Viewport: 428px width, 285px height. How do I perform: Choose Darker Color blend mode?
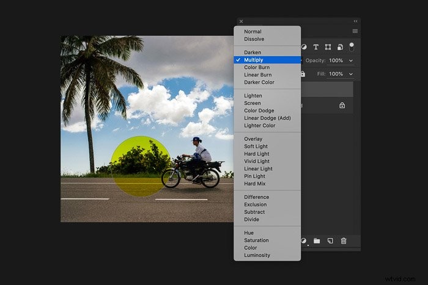(267, 82)
